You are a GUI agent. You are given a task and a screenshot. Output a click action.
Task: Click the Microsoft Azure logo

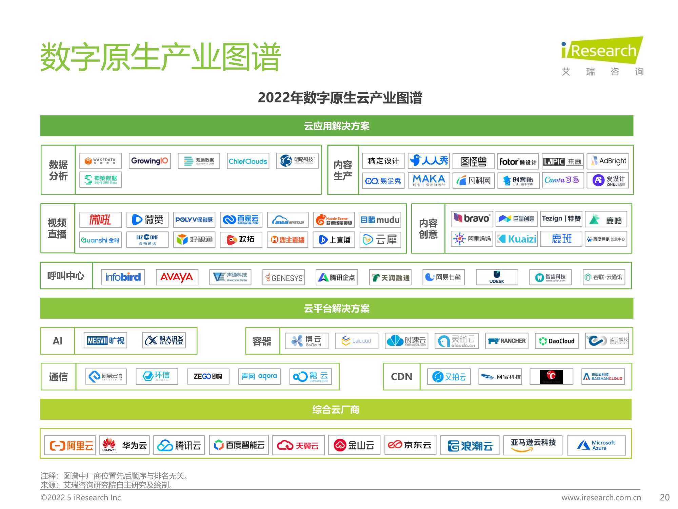click(x=596, y=446)
